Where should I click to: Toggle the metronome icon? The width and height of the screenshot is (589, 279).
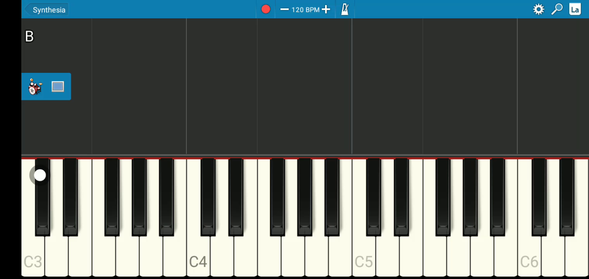pyautogui.click(x=344, y=9)
